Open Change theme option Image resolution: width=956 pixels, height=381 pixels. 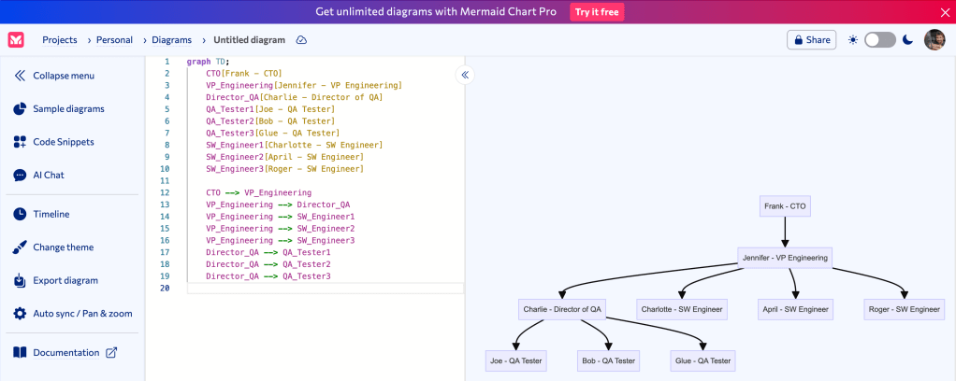tap(63, 247)
